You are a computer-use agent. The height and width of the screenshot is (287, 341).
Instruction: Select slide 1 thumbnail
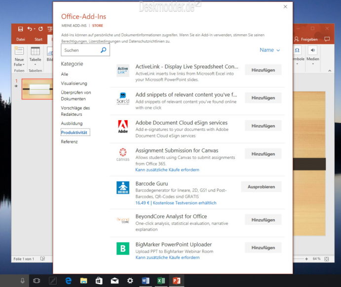38,89
